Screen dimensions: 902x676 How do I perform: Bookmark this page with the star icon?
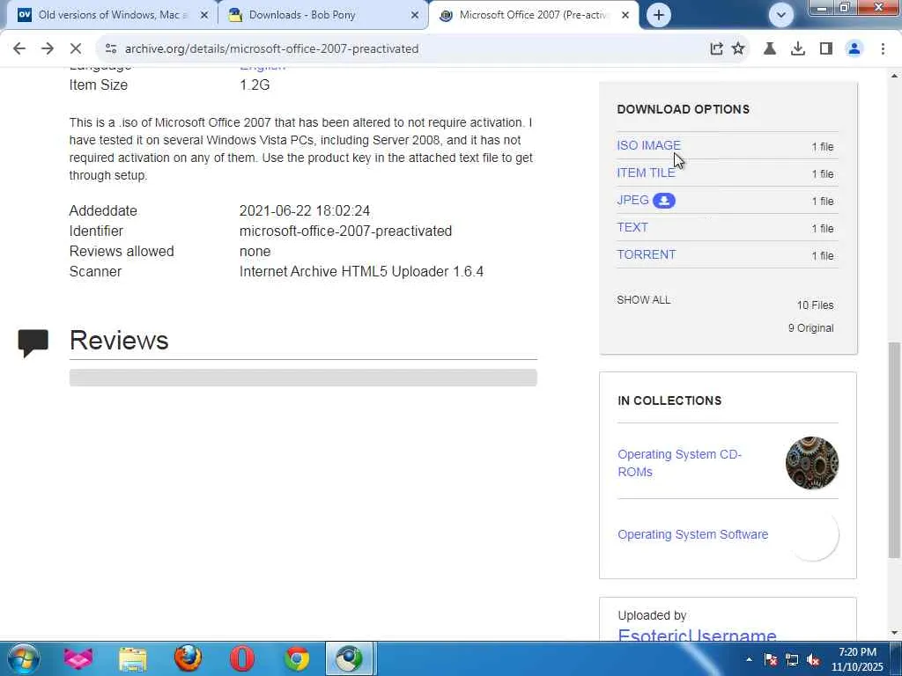738,49
